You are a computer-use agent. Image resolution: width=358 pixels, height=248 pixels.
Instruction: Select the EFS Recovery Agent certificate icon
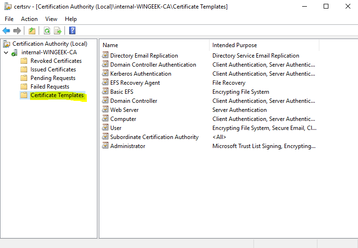click(105, 83)
